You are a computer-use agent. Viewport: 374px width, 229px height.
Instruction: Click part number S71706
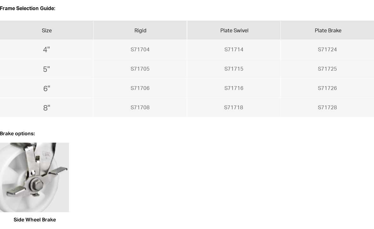(x=140, y=88)
